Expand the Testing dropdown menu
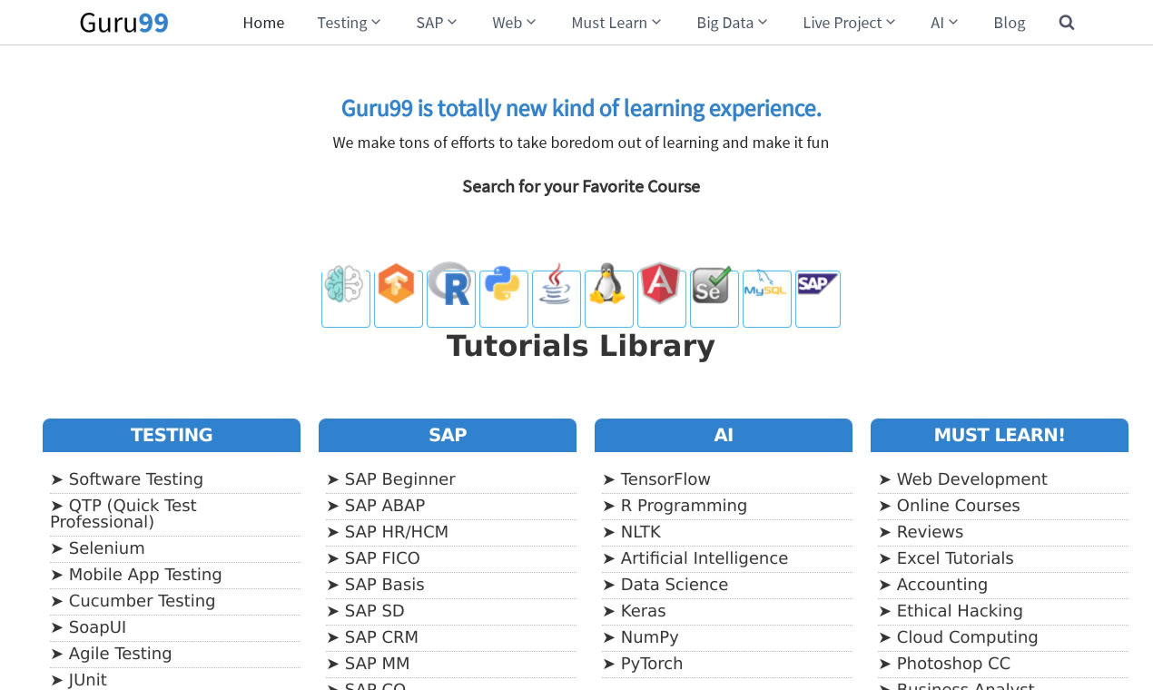1153x690 pixels. [x=350, y=23]
